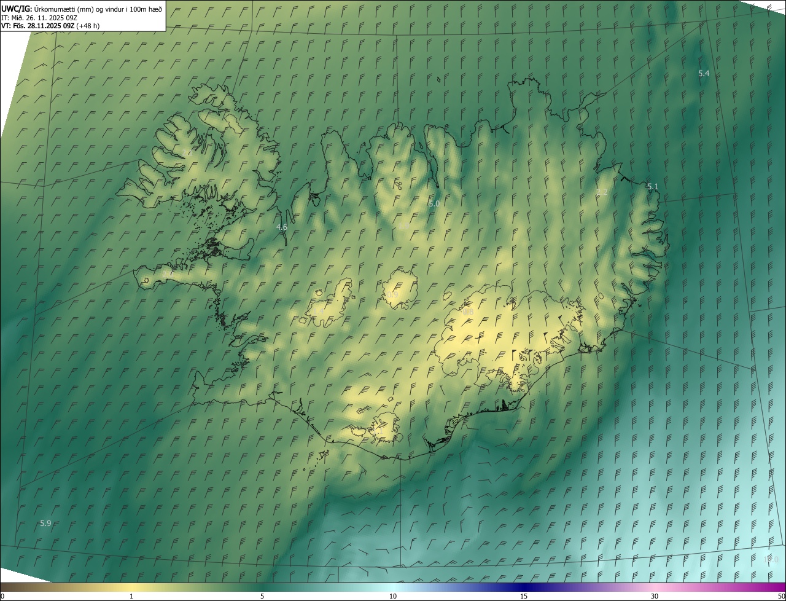
Task: Click the 0.9 value label inside the glacier outline
Action: 392,295
